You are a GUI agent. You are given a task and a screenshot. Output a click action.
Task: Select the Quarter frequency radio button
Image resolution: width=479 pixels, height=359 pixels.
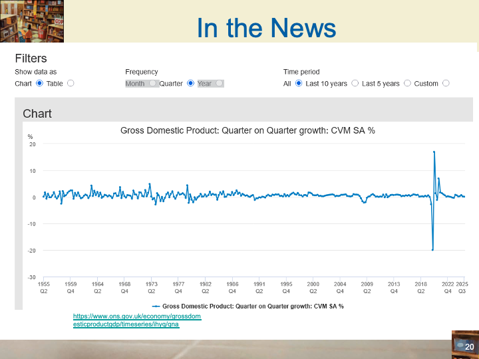pyautogui.click(x=190, y=83)
